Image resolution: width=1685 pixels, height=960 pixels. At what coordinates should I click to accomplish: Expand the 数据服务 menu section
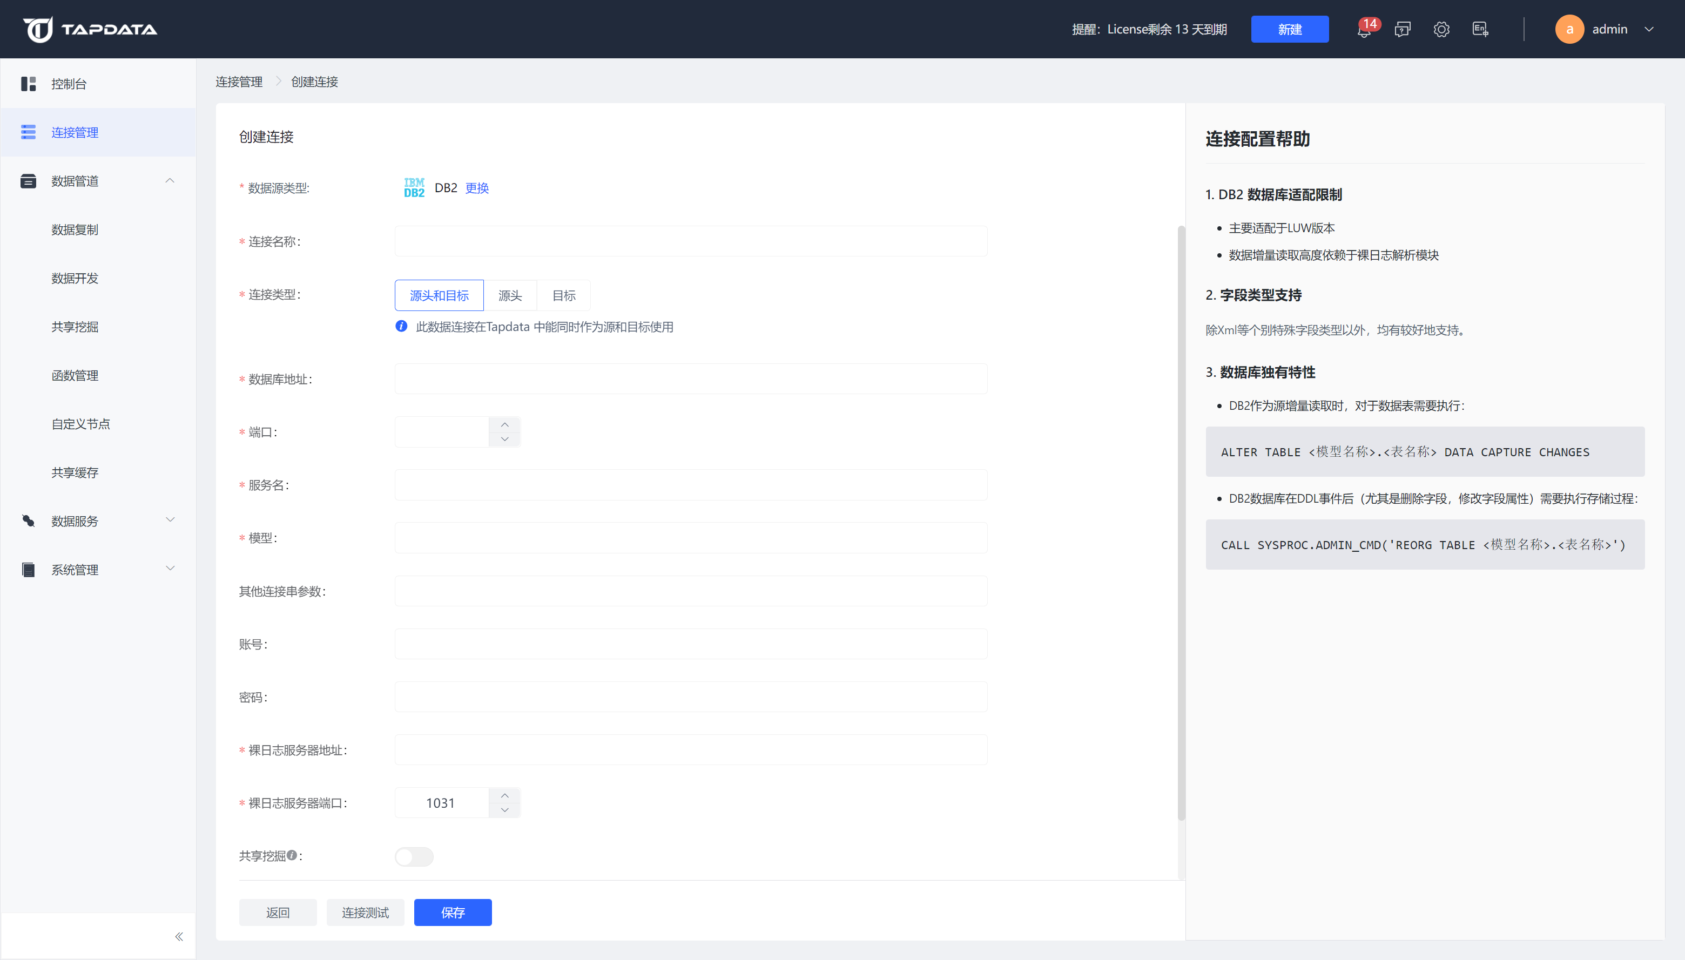[x=170, y=520]
